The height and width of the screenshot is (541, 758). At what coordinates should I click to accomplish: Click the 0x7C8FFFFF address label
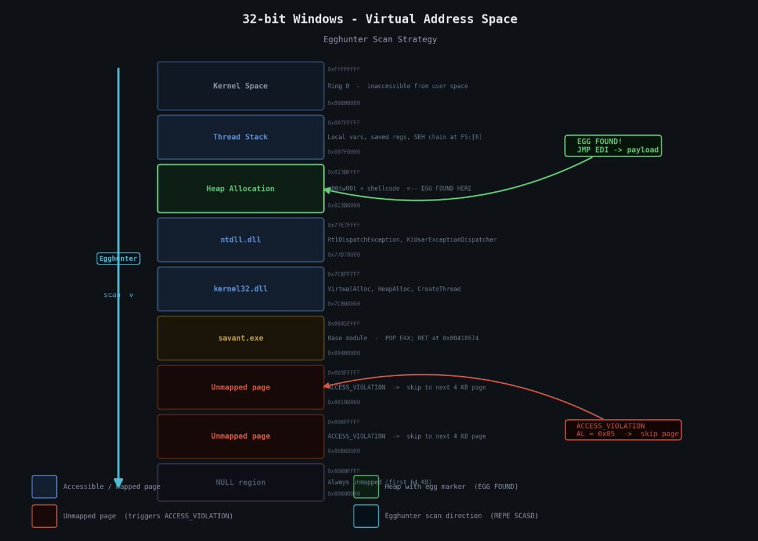click(x=344, y=275)
